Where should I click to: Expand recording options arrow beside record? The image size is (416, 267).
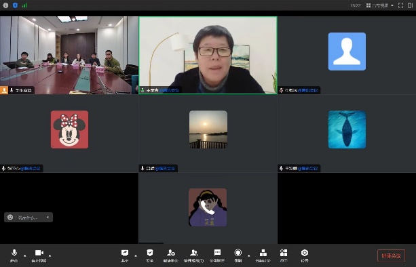[x=249, y=255]
